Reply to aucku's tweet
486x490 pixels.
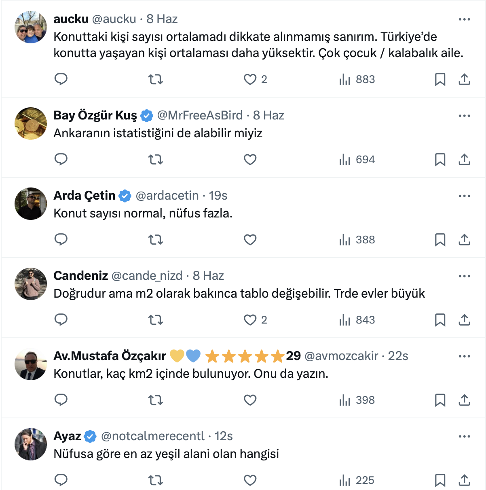pos(61,79)
